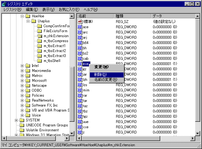
Task: Click the binary icon beside the rar value
Action: [80, 95]
